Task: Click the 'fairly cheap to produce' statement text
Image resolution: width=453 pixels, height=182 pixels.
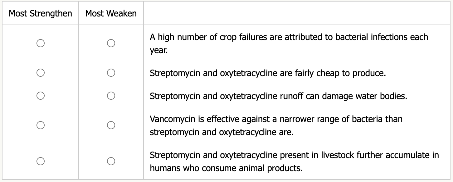Action: (268, 73)
